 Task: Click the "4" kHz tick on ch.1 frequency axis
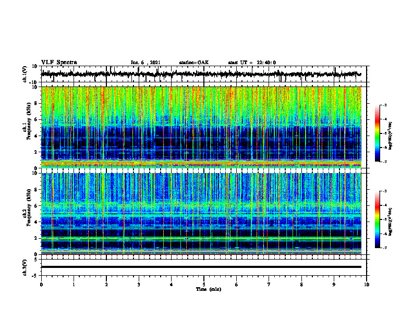point(37,136)
